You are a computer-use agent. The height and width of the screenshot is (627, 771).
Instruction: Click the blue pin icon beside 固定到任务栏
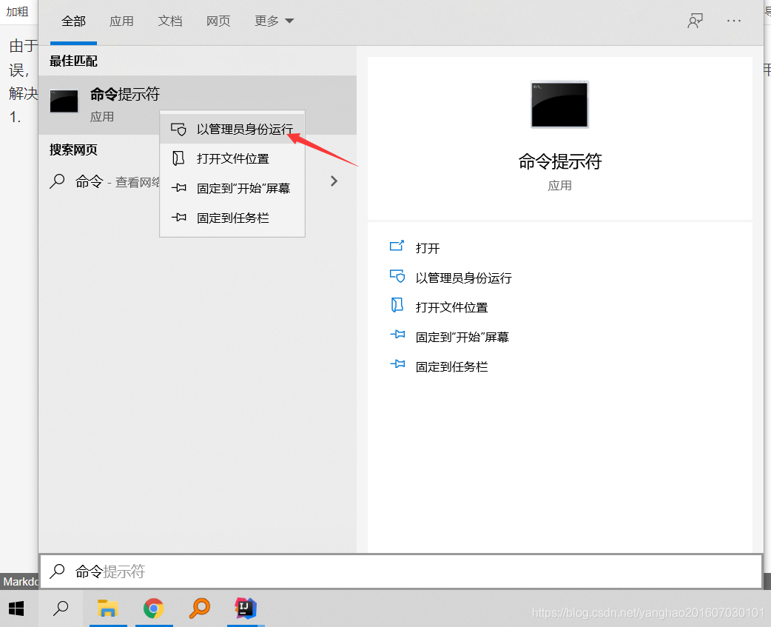click(x=397, y=364)
